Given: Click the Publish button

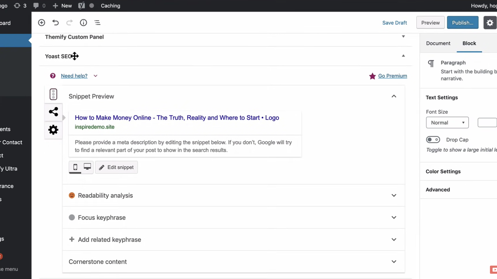Looking at the screenshot, I should pos(462,23).
